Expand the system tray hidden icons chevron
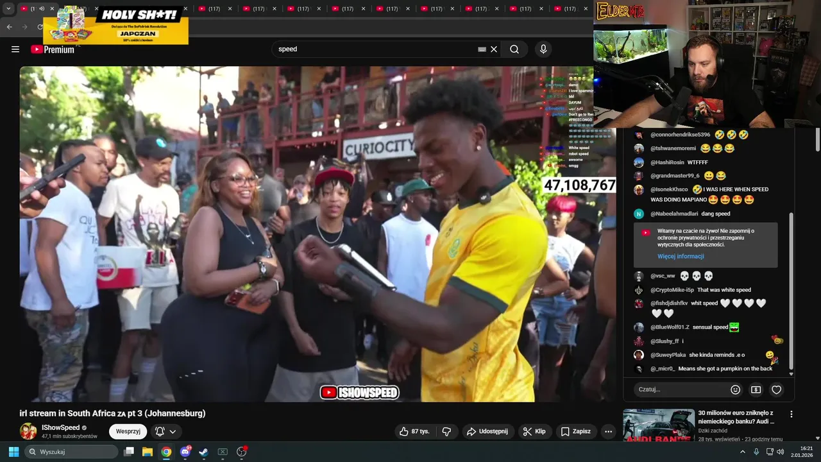The image size is (821, 462). pos(743,452)
